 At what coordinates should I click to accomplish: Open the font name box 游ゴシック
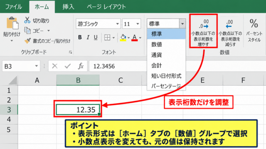(98, 24)
